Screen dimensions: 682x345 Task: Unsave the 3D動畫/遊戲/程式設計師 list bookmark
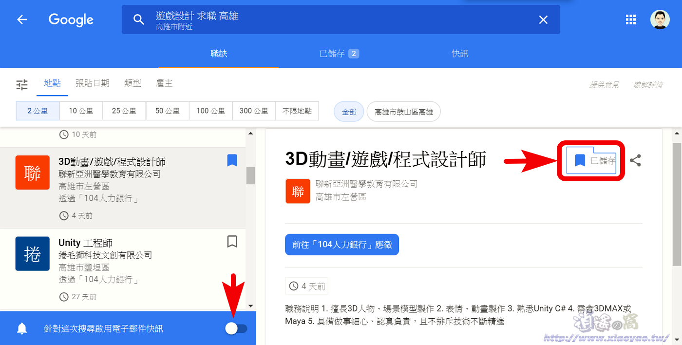click(232, 160)
